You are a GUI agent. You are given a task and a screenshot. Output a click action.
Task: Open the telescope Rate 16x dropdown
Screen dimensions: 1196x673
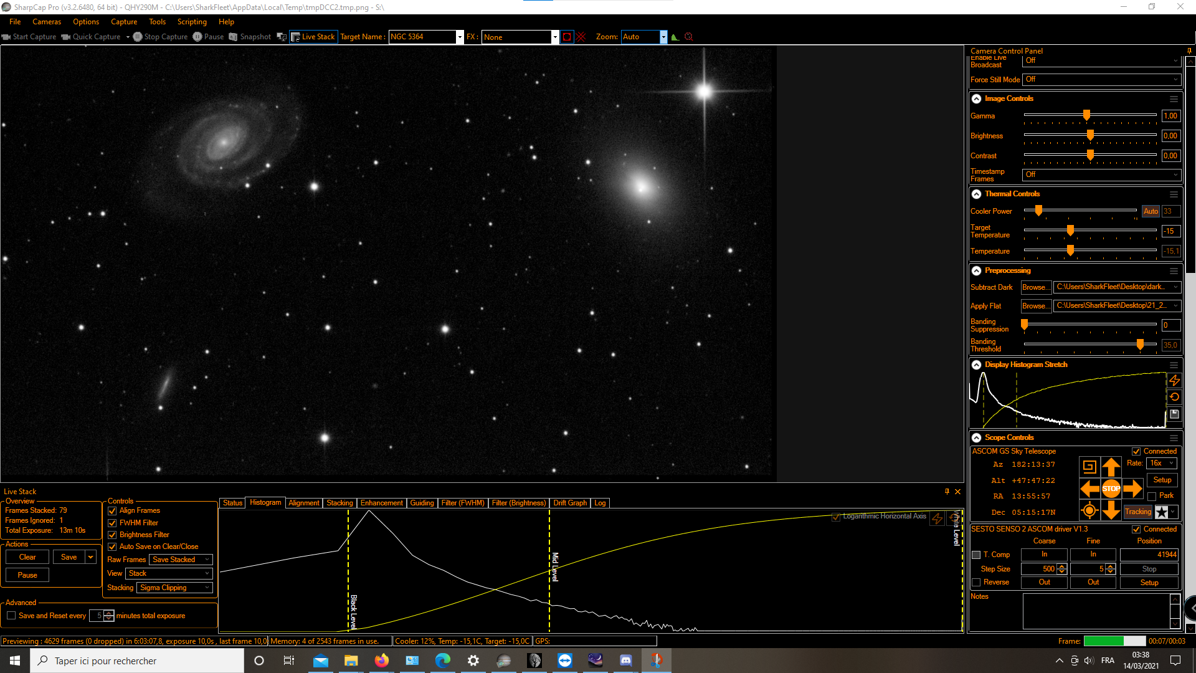coord(1162,463)
